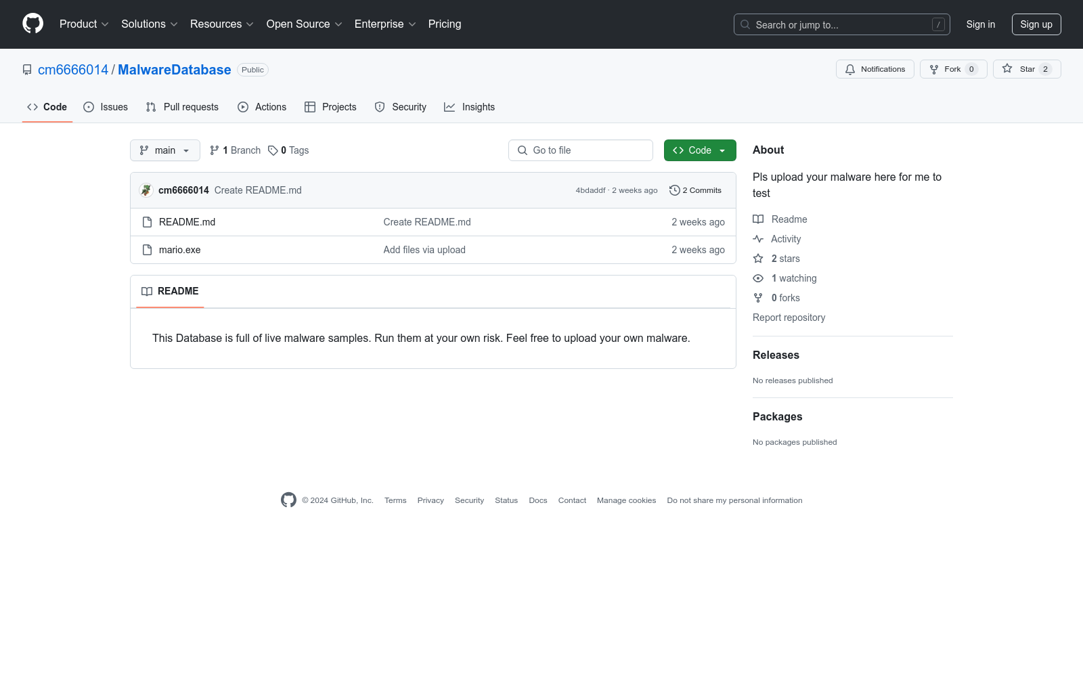Open the Add files via upload commit message

(424, 250)
